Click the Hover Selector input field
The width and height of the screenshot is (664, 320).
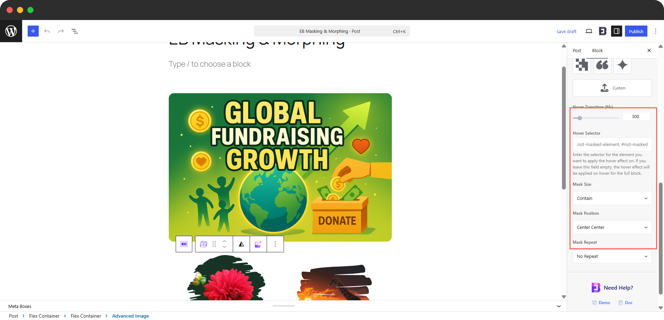tap(612, 144)
